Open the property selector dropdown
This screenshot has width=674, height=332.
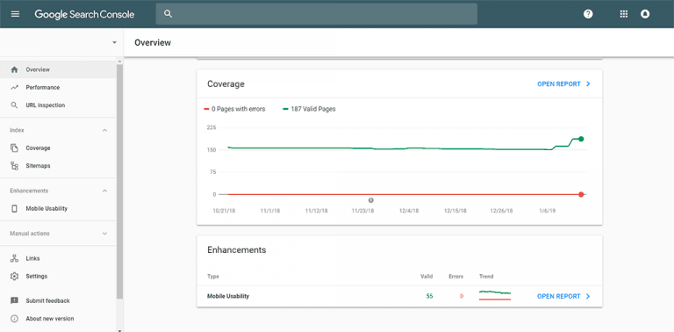pos(114,42)
